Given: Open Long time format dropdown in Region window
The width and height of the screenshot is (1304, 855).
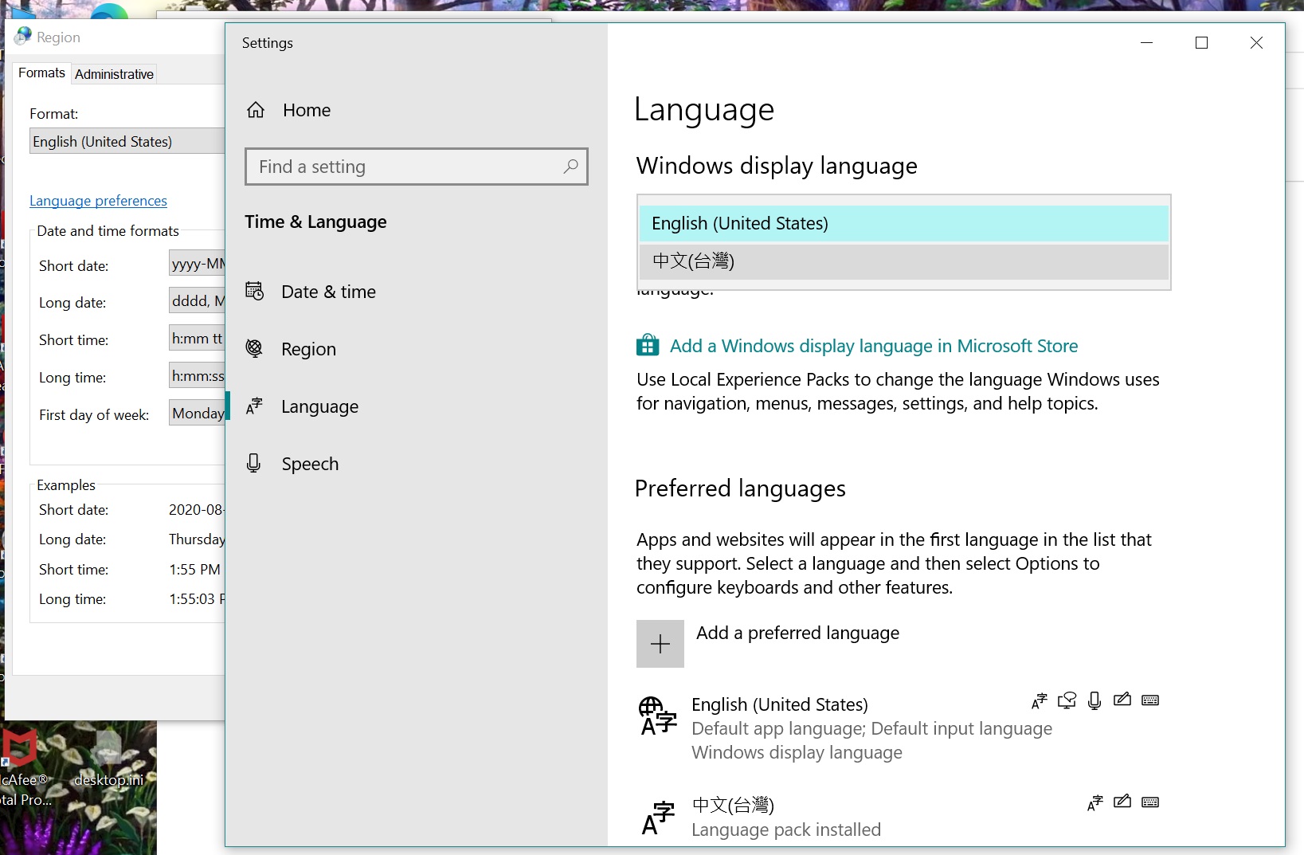Looking at the screenshot, I should 197,375.
